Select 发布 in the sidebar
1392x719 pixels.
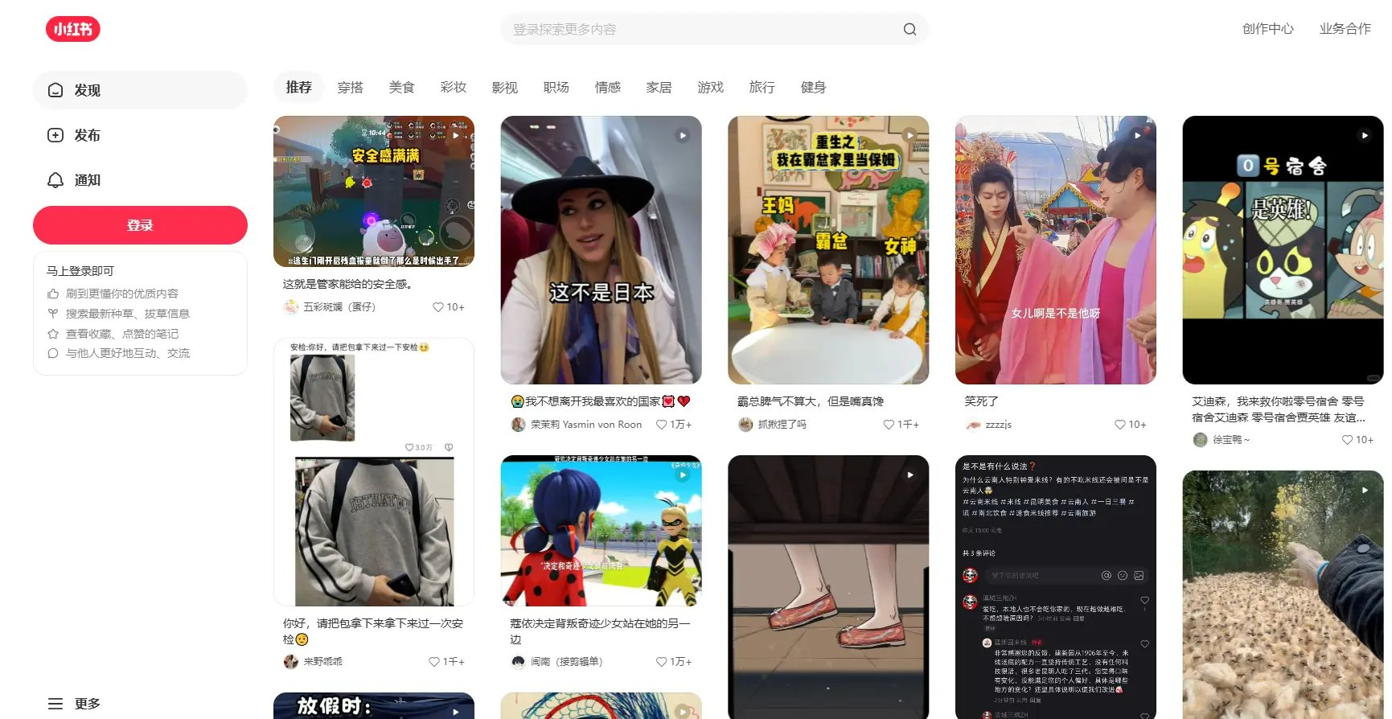(x=140, y=135)
